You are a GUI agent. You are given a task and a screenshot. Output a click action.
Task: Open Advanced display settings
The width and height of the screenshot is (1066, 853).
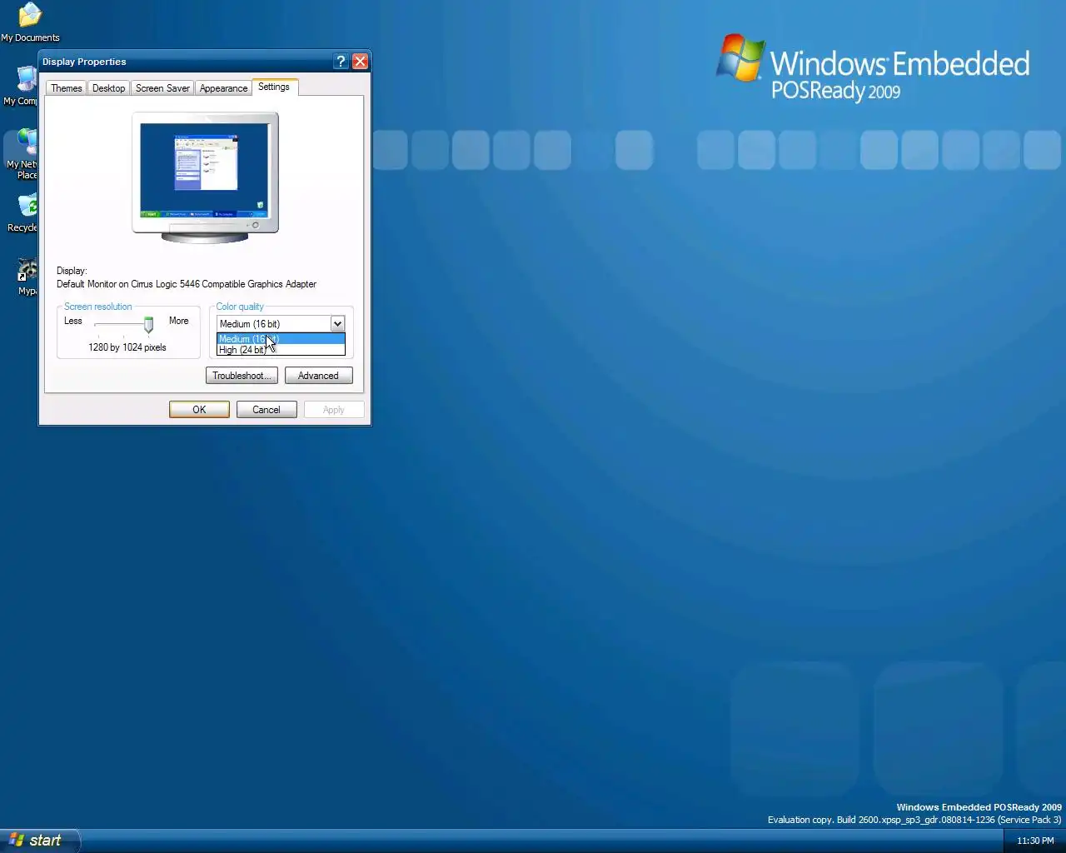(x=318, y=376)
